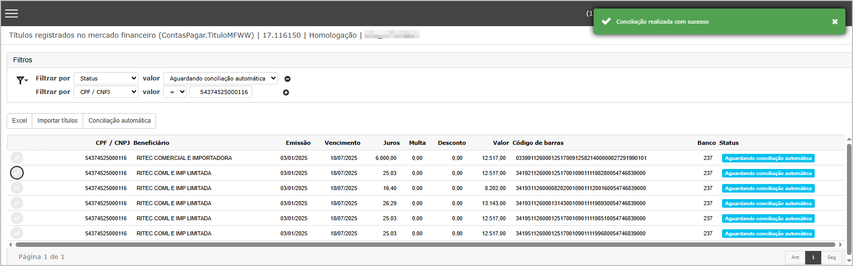
Task: Click the funnel filter icon
Action: (x=21, y=80)
